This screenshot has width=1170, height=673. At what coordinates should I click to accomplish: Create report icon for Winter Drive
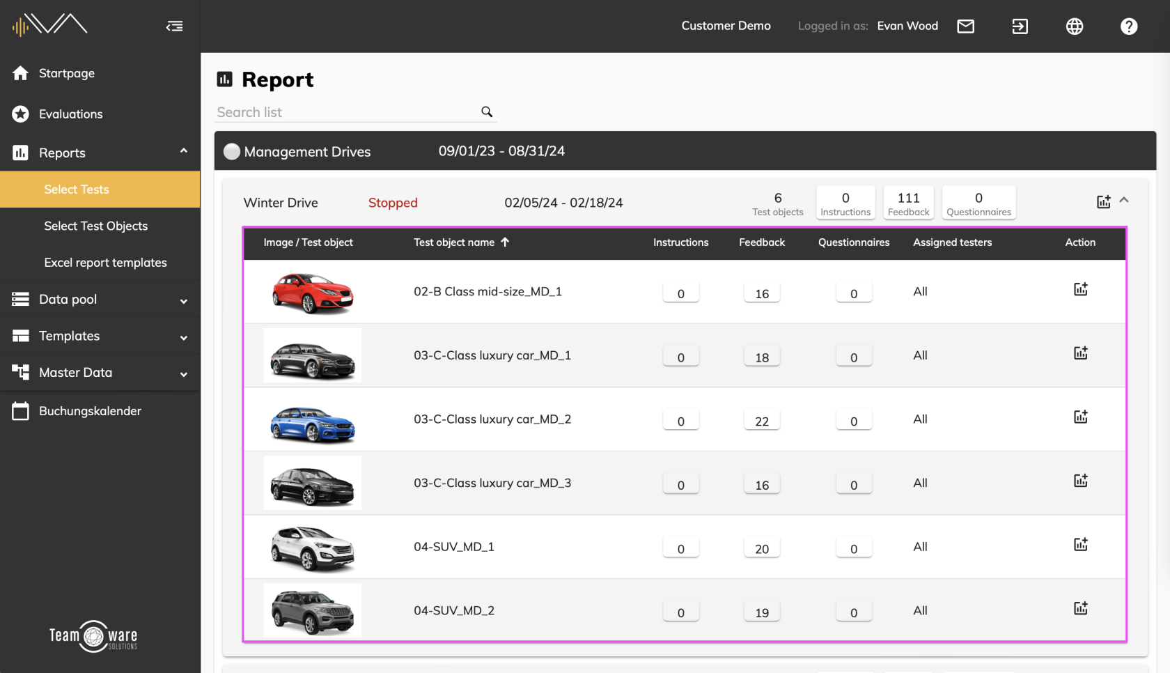pyautogui.click(x=1103, y=201)
